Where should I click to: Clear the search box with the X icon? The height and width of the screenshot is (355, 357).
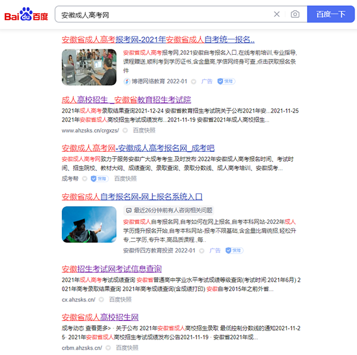277,14
